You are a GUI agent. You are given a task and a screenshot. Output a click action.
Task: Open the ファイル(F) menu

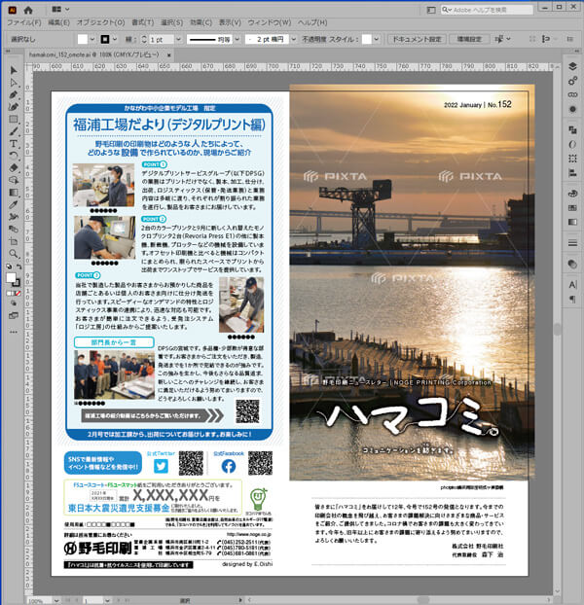click(24, 22)
